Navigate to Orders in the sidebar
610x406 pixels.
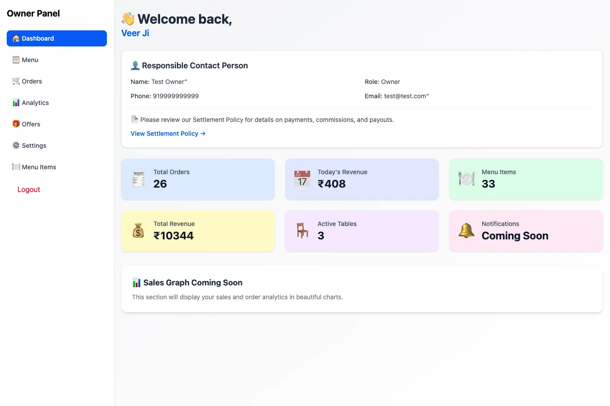tap(31, 81)
